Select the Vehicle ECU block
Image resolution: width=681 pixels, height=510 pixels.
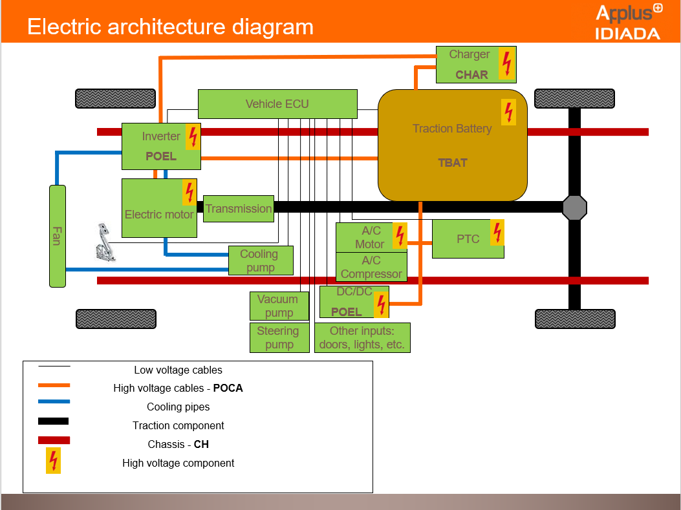click(277, 103)
